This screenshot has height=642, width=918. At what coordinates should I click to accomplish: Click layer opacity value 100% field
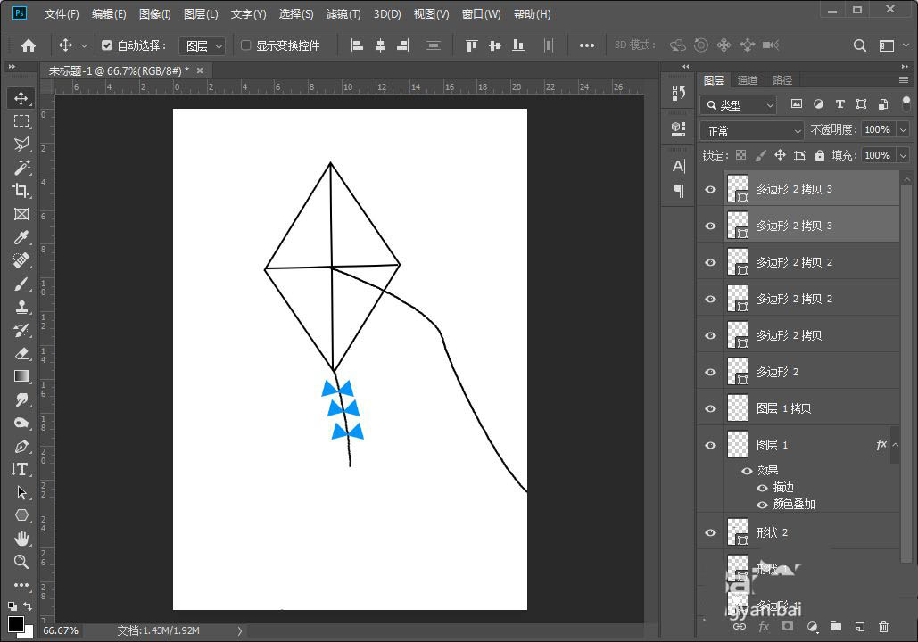tap(878, 130)
